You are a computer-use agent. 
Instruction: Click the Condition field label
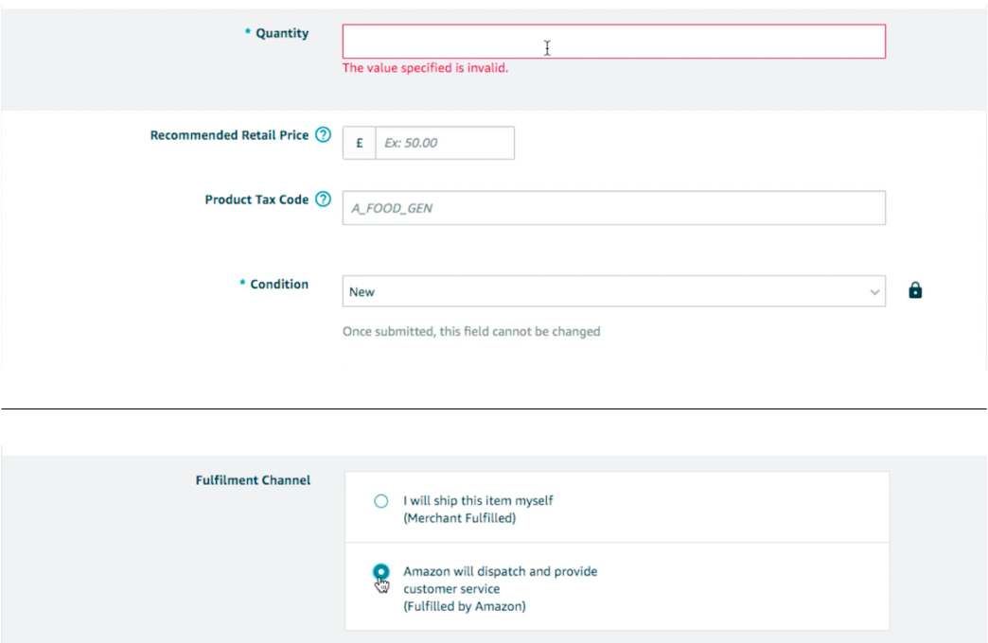[278, 285]
